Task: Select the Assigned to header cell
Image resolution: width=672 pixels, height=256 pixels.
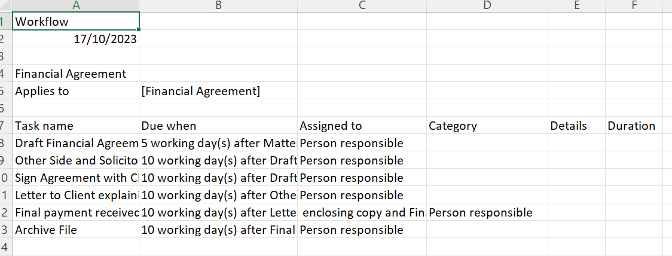Action: click(362, 126)
